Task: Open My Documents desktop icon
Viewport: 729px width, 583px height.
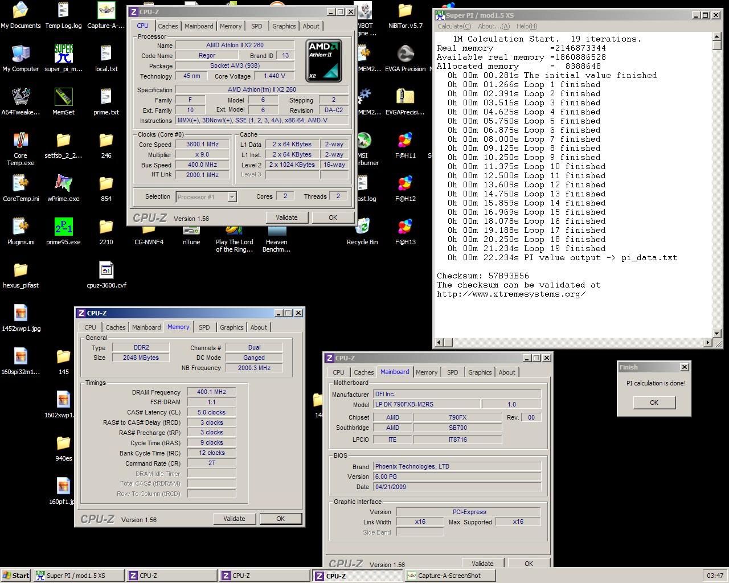Action: (21, 15)
